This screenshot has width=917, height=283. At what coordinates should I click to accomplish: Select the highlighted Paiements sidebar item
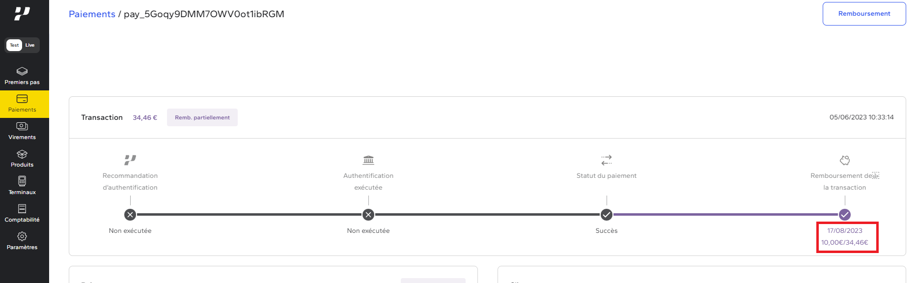click(22, 104)
